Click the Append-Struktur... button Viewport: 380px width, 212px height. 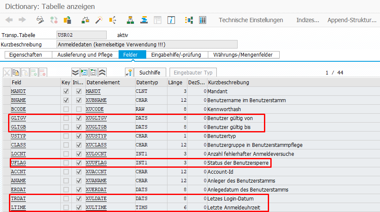(x=352, y=20)
